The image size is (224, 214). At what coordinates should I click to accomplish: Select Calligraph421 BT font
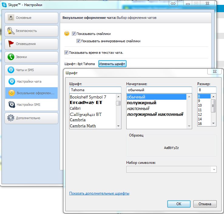pos(93,114)
